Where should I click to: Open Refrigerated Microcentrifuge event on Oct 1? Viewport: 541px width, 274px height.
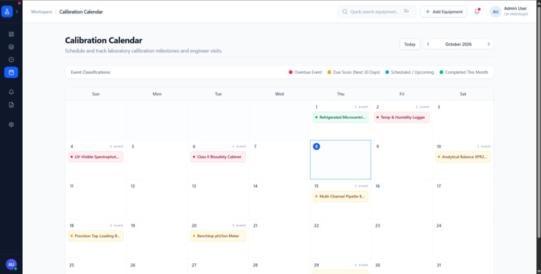coord(340,118)
